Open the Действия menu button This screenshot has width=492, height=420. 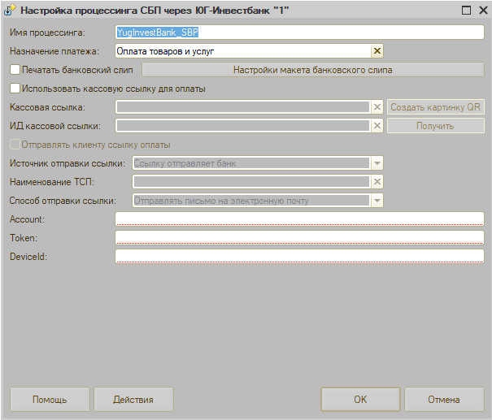click(x=133, y=400)
